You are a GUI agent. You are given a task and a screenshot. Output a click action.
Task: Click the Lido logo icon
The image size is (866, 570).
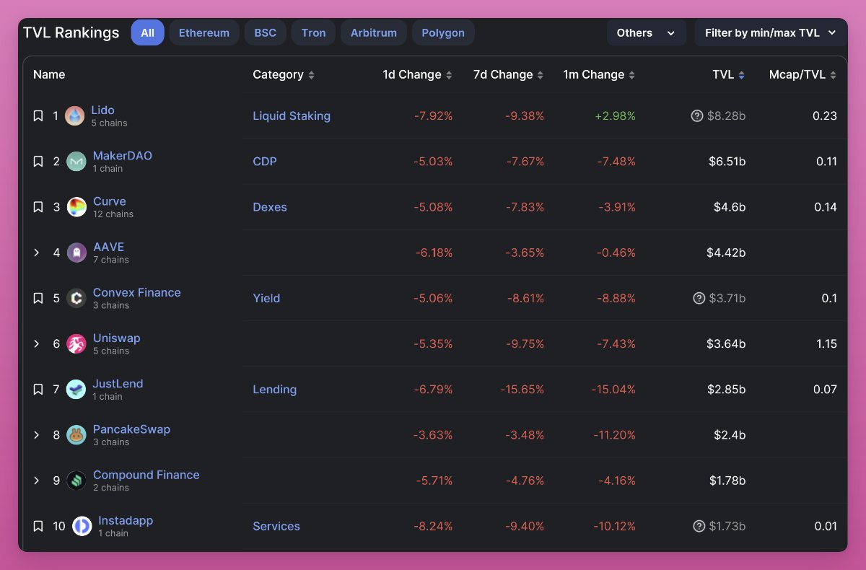[75, 116]
